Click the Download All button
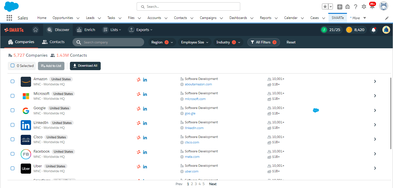Viewport: 393px width, 188px height. tap(85, 66)
